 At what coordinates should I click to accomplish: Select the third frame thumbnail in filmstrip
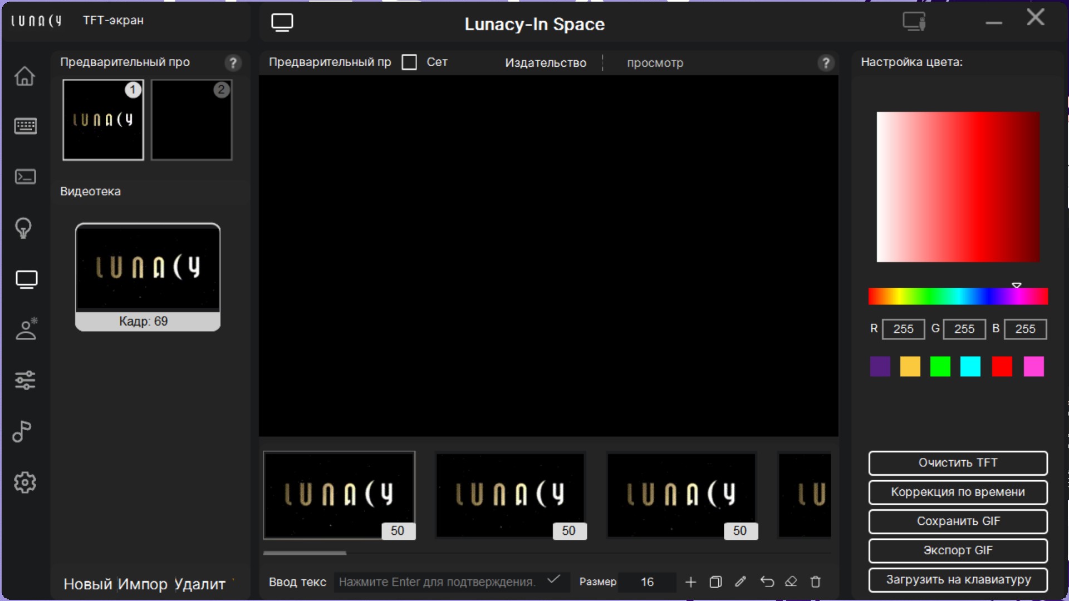[681, 495]
